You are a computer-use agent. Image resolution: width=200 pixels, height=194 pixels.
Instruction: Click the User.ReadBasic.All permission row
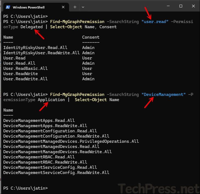point(25,69)
